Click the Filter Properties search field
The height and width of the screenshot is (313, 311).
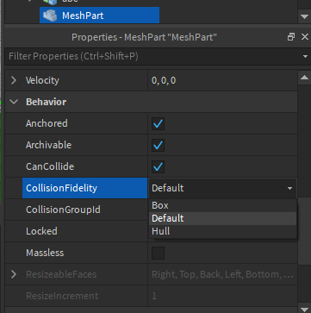(153, 56)
